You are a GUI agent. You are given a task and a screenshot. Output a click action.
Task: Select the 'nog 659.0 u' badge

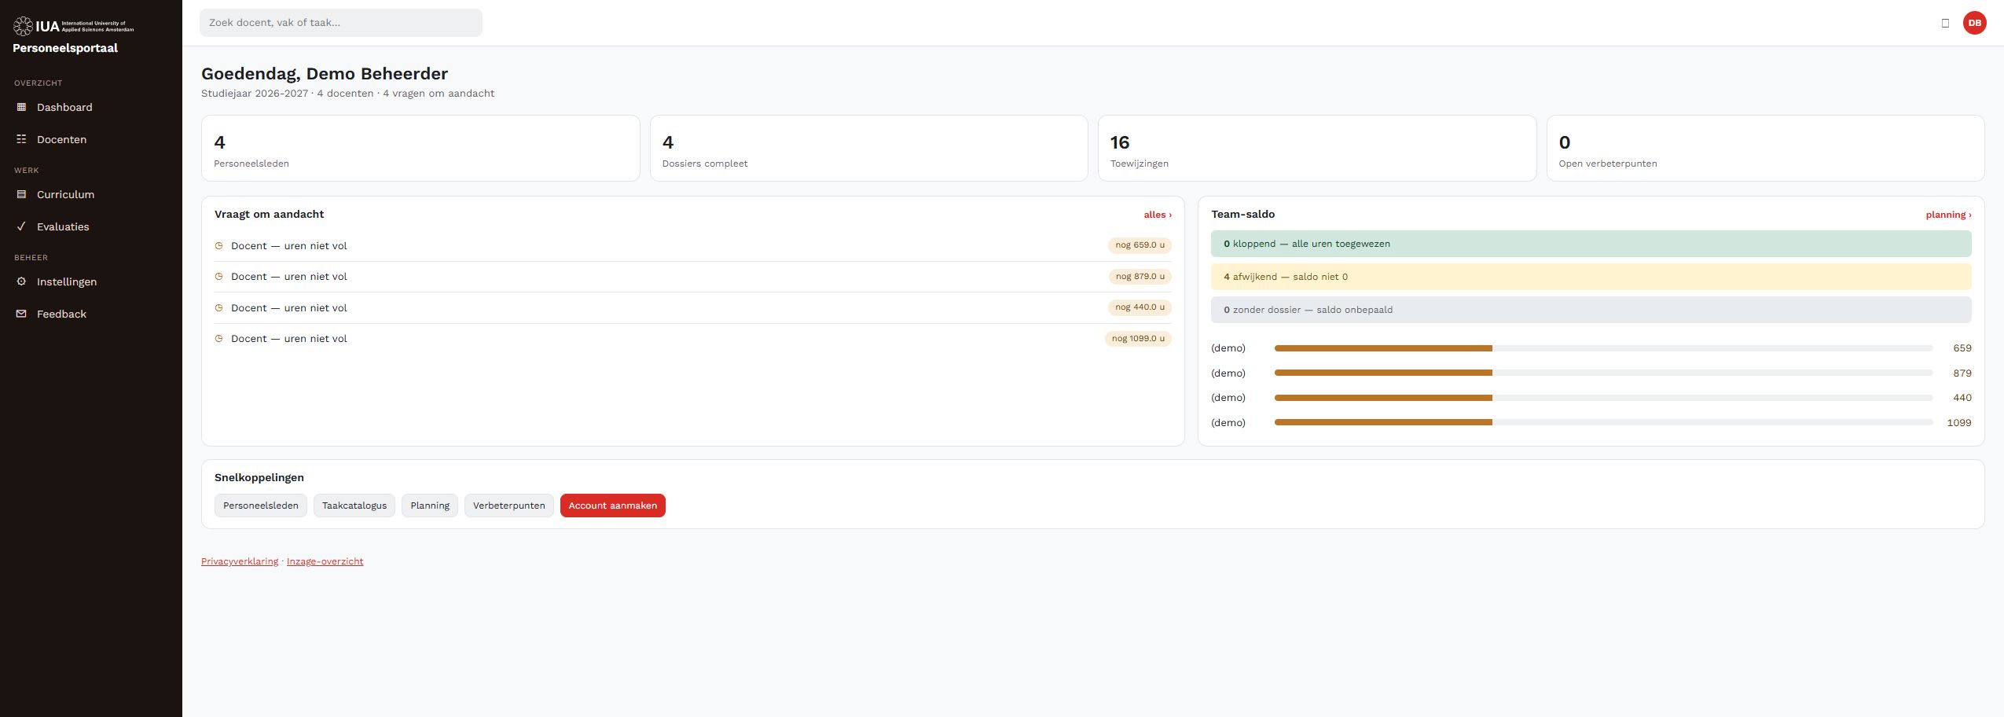[1140, 245]
